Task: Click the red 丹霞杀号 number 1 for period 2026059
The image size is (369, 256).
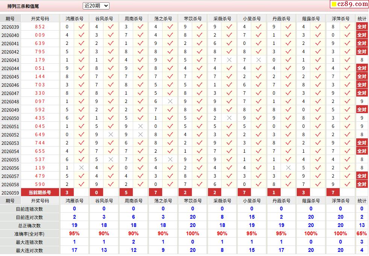Action: point(274,193)
